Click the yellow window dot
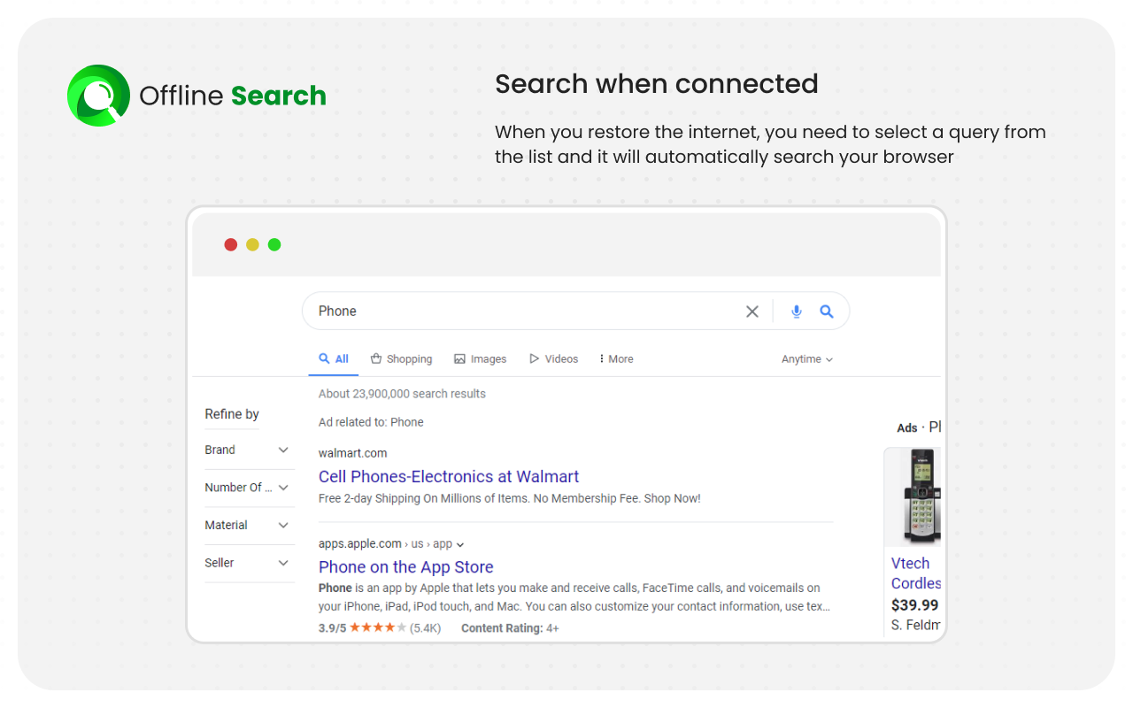The height and width of the screenshot is (708, 1133). [252, 244]
